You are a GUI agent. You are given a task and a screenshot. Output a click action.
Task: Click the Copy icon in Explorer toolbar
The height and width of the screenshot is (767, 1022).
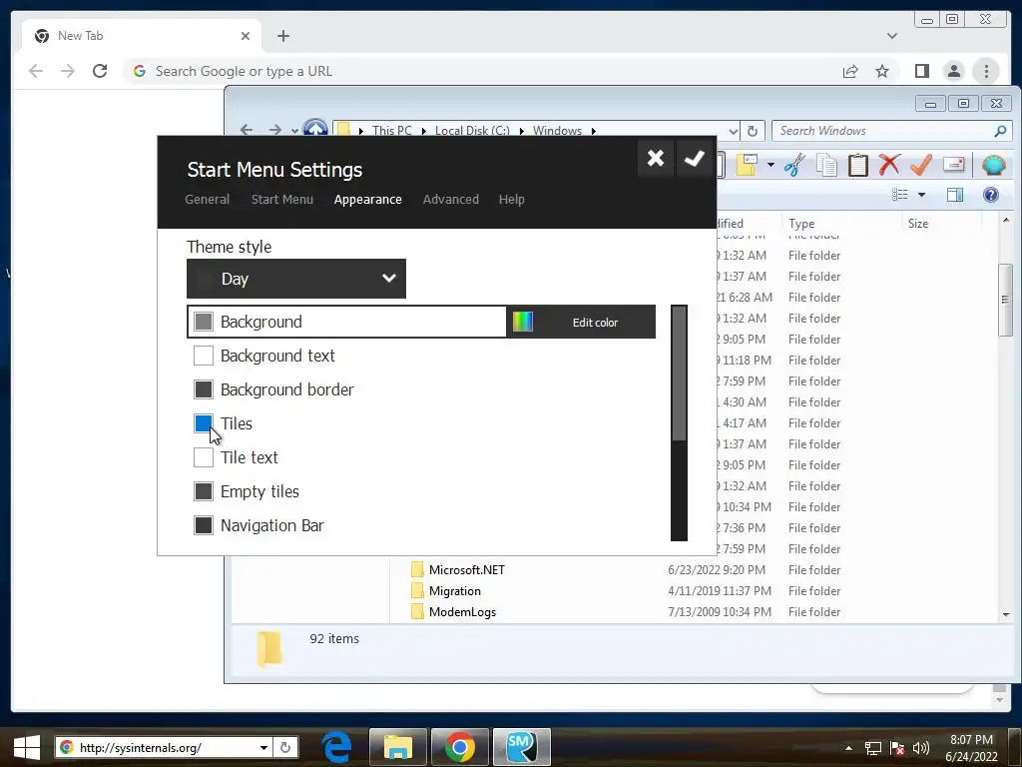click(x=826, y=165)
